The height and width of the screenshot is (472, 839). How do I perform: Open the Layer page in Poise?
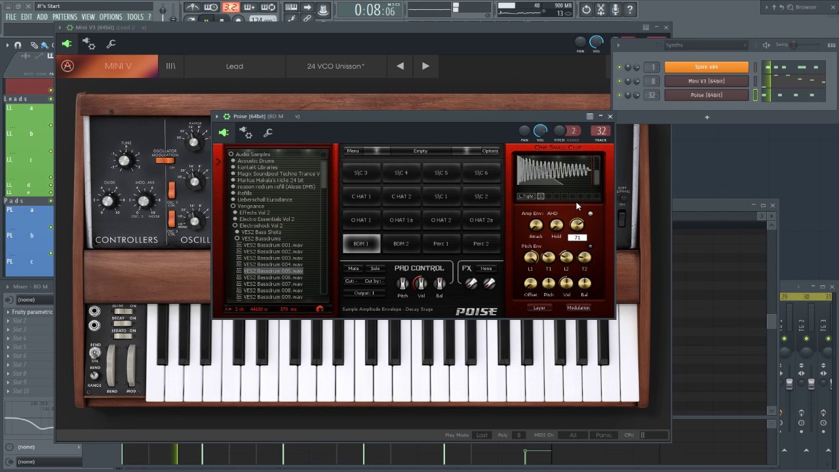(x=539, y=307)
